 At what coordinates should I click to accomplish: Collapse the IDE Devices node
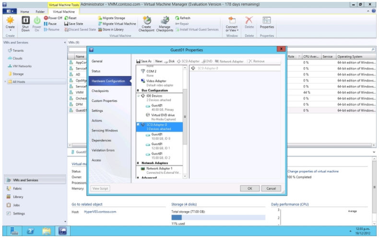tap(138, 96)
